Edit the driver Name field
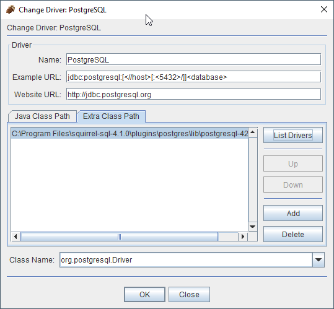Image resolution: width=334 pixels, height=309 pixels. (193, 59)
